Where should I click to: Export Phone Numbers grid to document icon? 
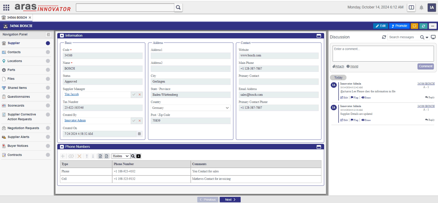pos(107,156)
